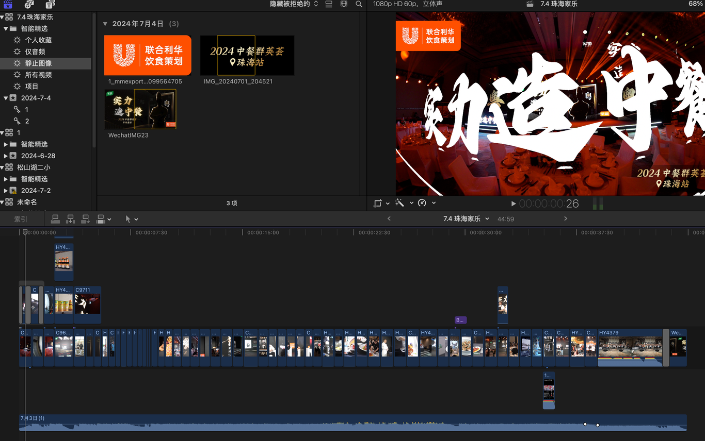Image resolution: width=705 pixels, height=441 pixels.
Task: Click the Select arrow tool icon
Action: tap(129, 219)
